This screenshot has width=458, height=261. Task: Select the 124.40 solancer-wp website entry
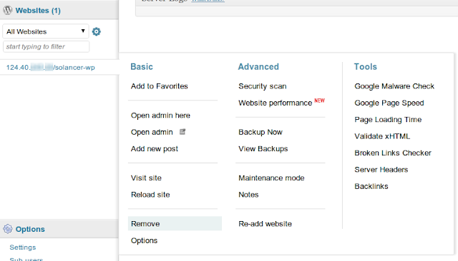(x=51, y=68)
